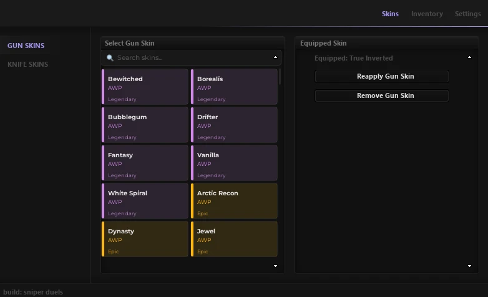The width and height of the screenshot is (488, 297).
Task: Click the Remove Gun Skin button
Action: tap(382, 95)
